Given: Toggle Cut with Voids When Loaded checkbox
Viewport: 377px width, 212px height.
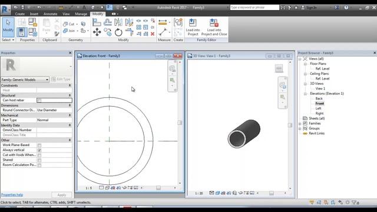Looking at the screenshot, I should click(39, 155).
